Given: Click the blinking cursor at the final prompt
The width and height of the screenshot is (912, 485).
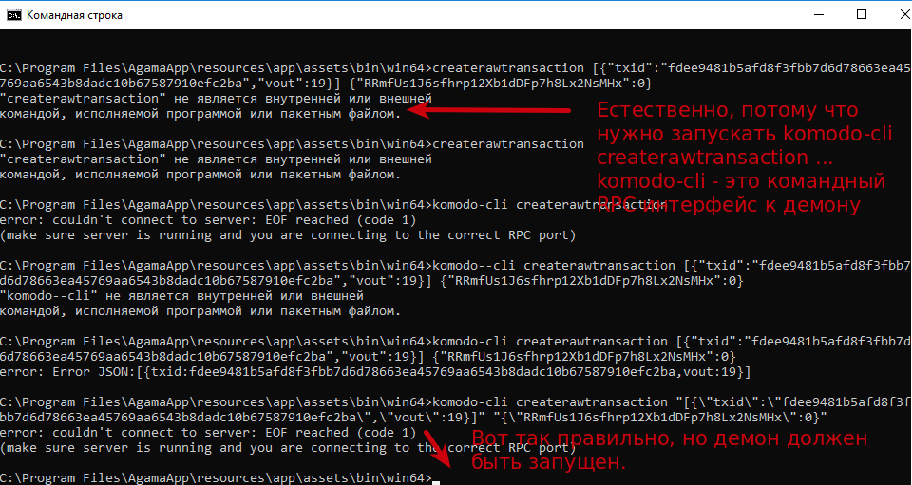Looking at the screenshot, I should (437, 482).
